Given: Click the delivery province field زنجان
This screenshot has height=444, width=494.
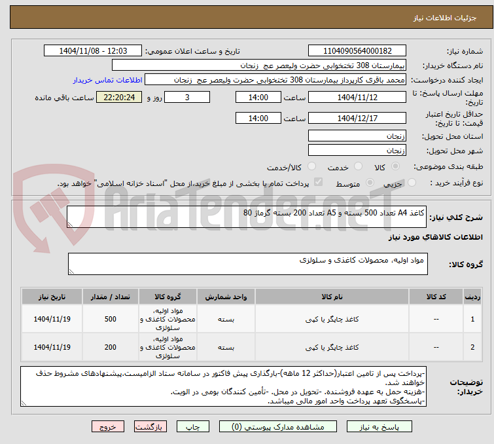Looking at the screenshot, I should [x=357, y=136].
